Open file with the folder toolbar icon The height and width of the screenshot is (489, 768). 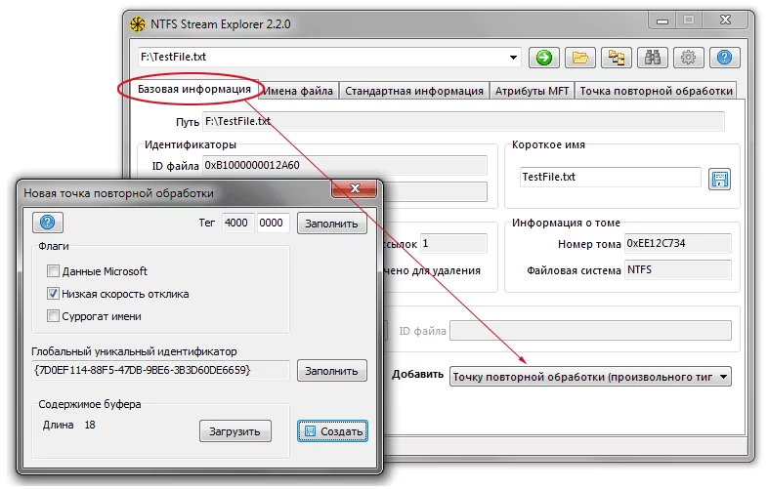click(580, 58)
